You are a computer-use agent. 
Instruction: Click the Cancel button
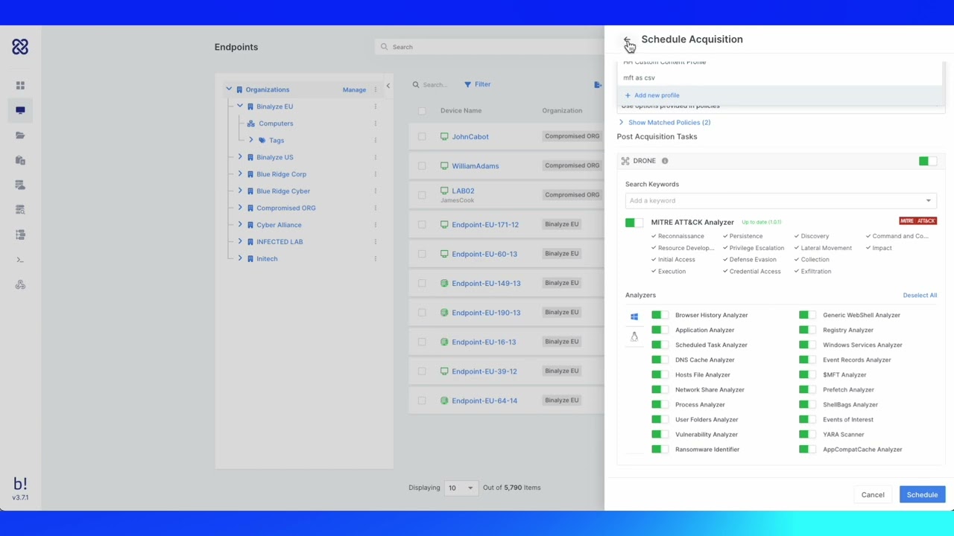click(x=873, y=494)
